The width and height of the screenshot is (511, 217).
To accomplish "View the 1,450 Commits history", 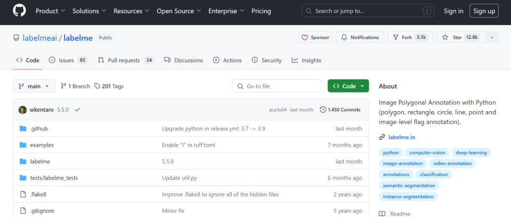I will click(x=340, y=110).
